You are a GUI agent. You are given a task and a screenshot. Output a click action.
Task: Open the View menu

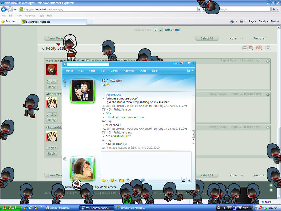(19, 16)
